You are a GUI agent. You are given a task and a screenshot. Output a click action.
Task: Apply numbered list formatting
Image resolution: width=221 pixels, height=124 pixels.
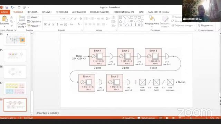click(x=92, y=19)
